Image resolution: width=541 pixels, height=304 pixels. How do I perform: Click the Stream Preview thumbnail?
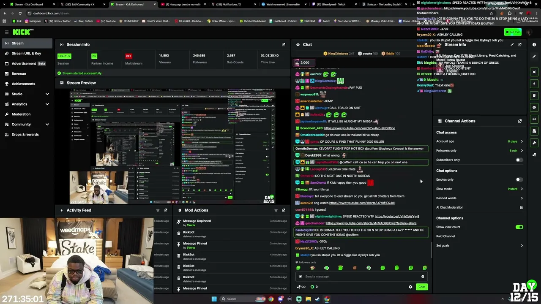[x=172, y=147]
